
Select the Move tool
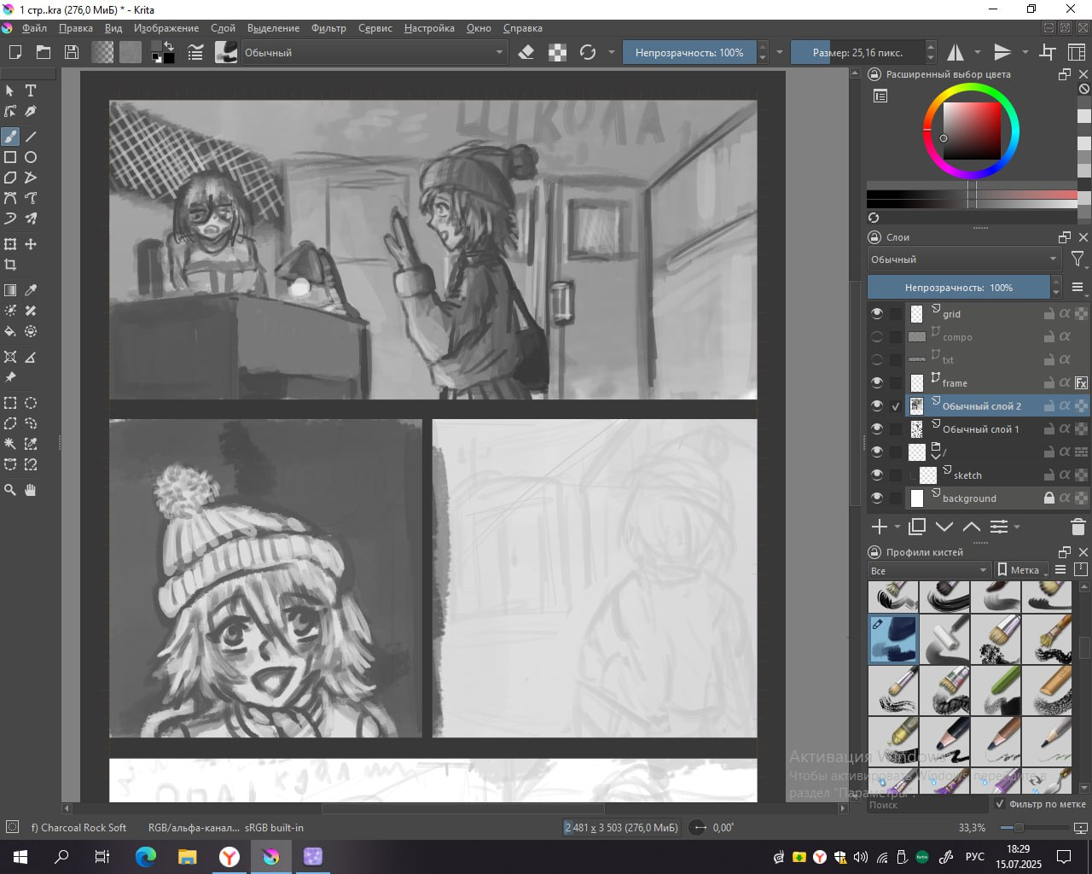coord(31,244)
